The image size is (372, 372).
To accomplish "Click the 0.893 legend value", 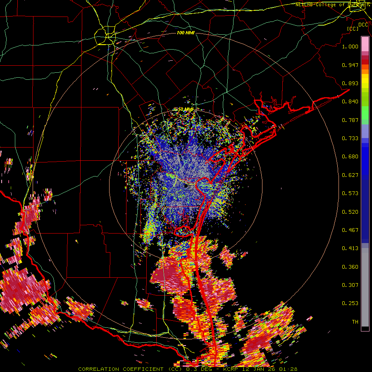I will (350, 83).
